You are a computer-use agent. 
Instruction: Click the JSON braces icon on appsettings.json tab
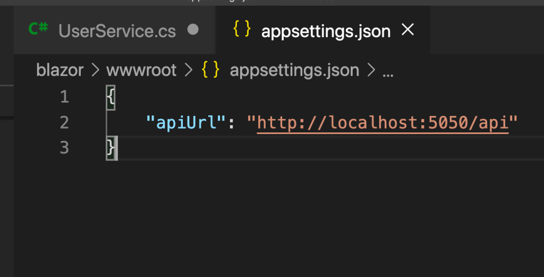point(242,30)
